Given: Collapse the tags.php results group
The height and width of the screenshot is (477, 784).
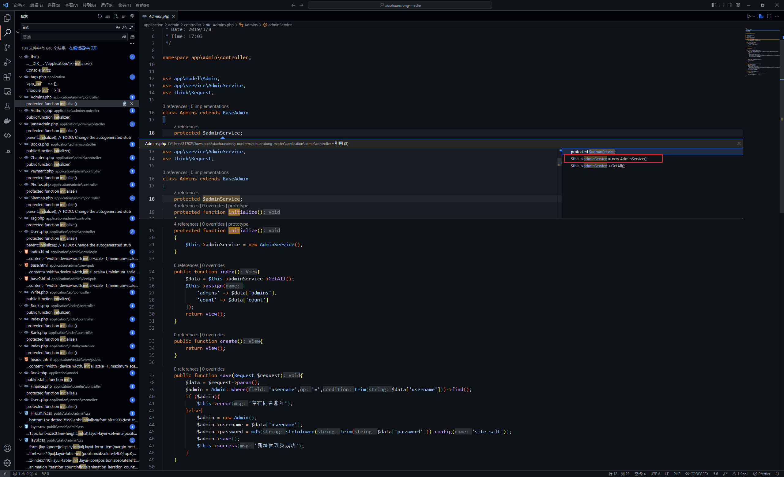Looking at the screenshot, I should pos(20,77).
